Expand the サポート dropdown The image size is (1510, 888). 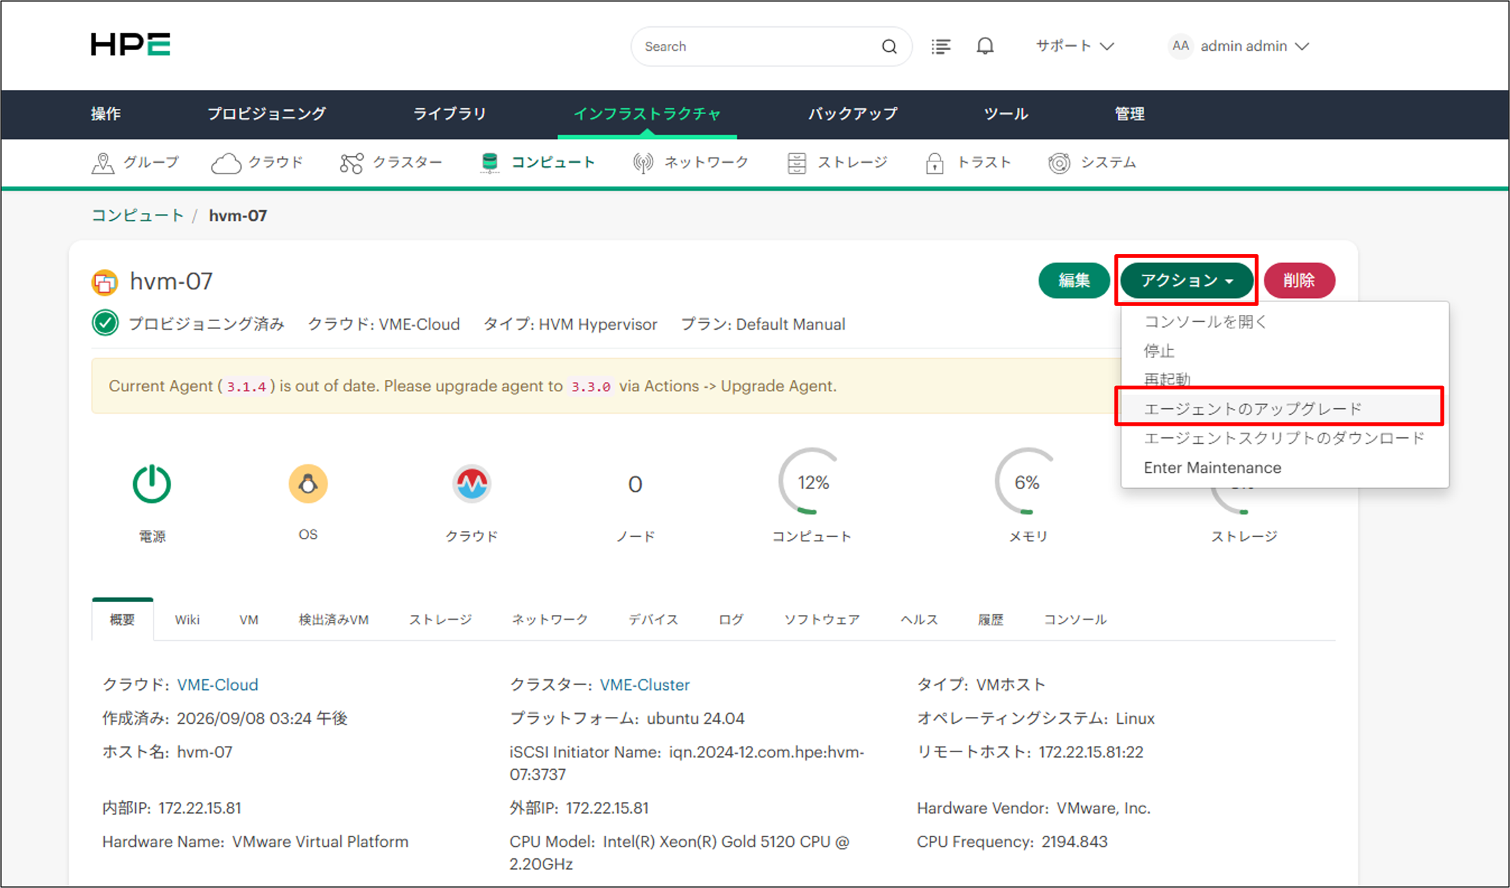click(x=1075, y=46)
